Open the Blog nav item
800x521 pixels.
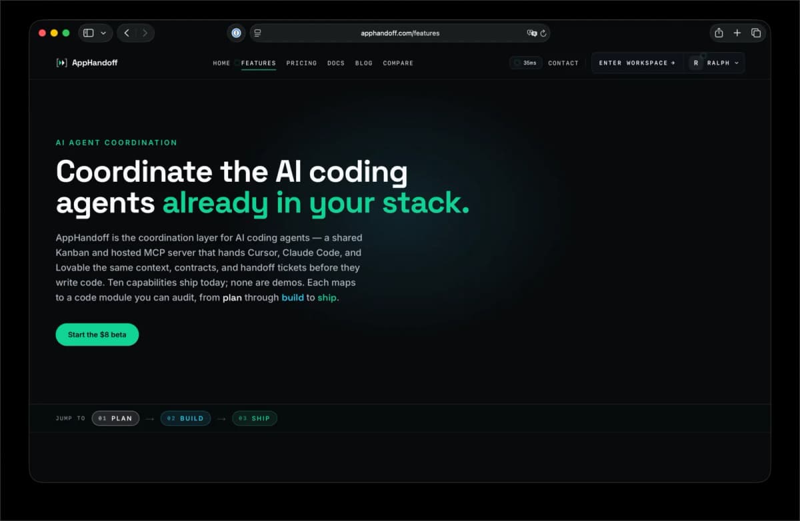point(364,63)
